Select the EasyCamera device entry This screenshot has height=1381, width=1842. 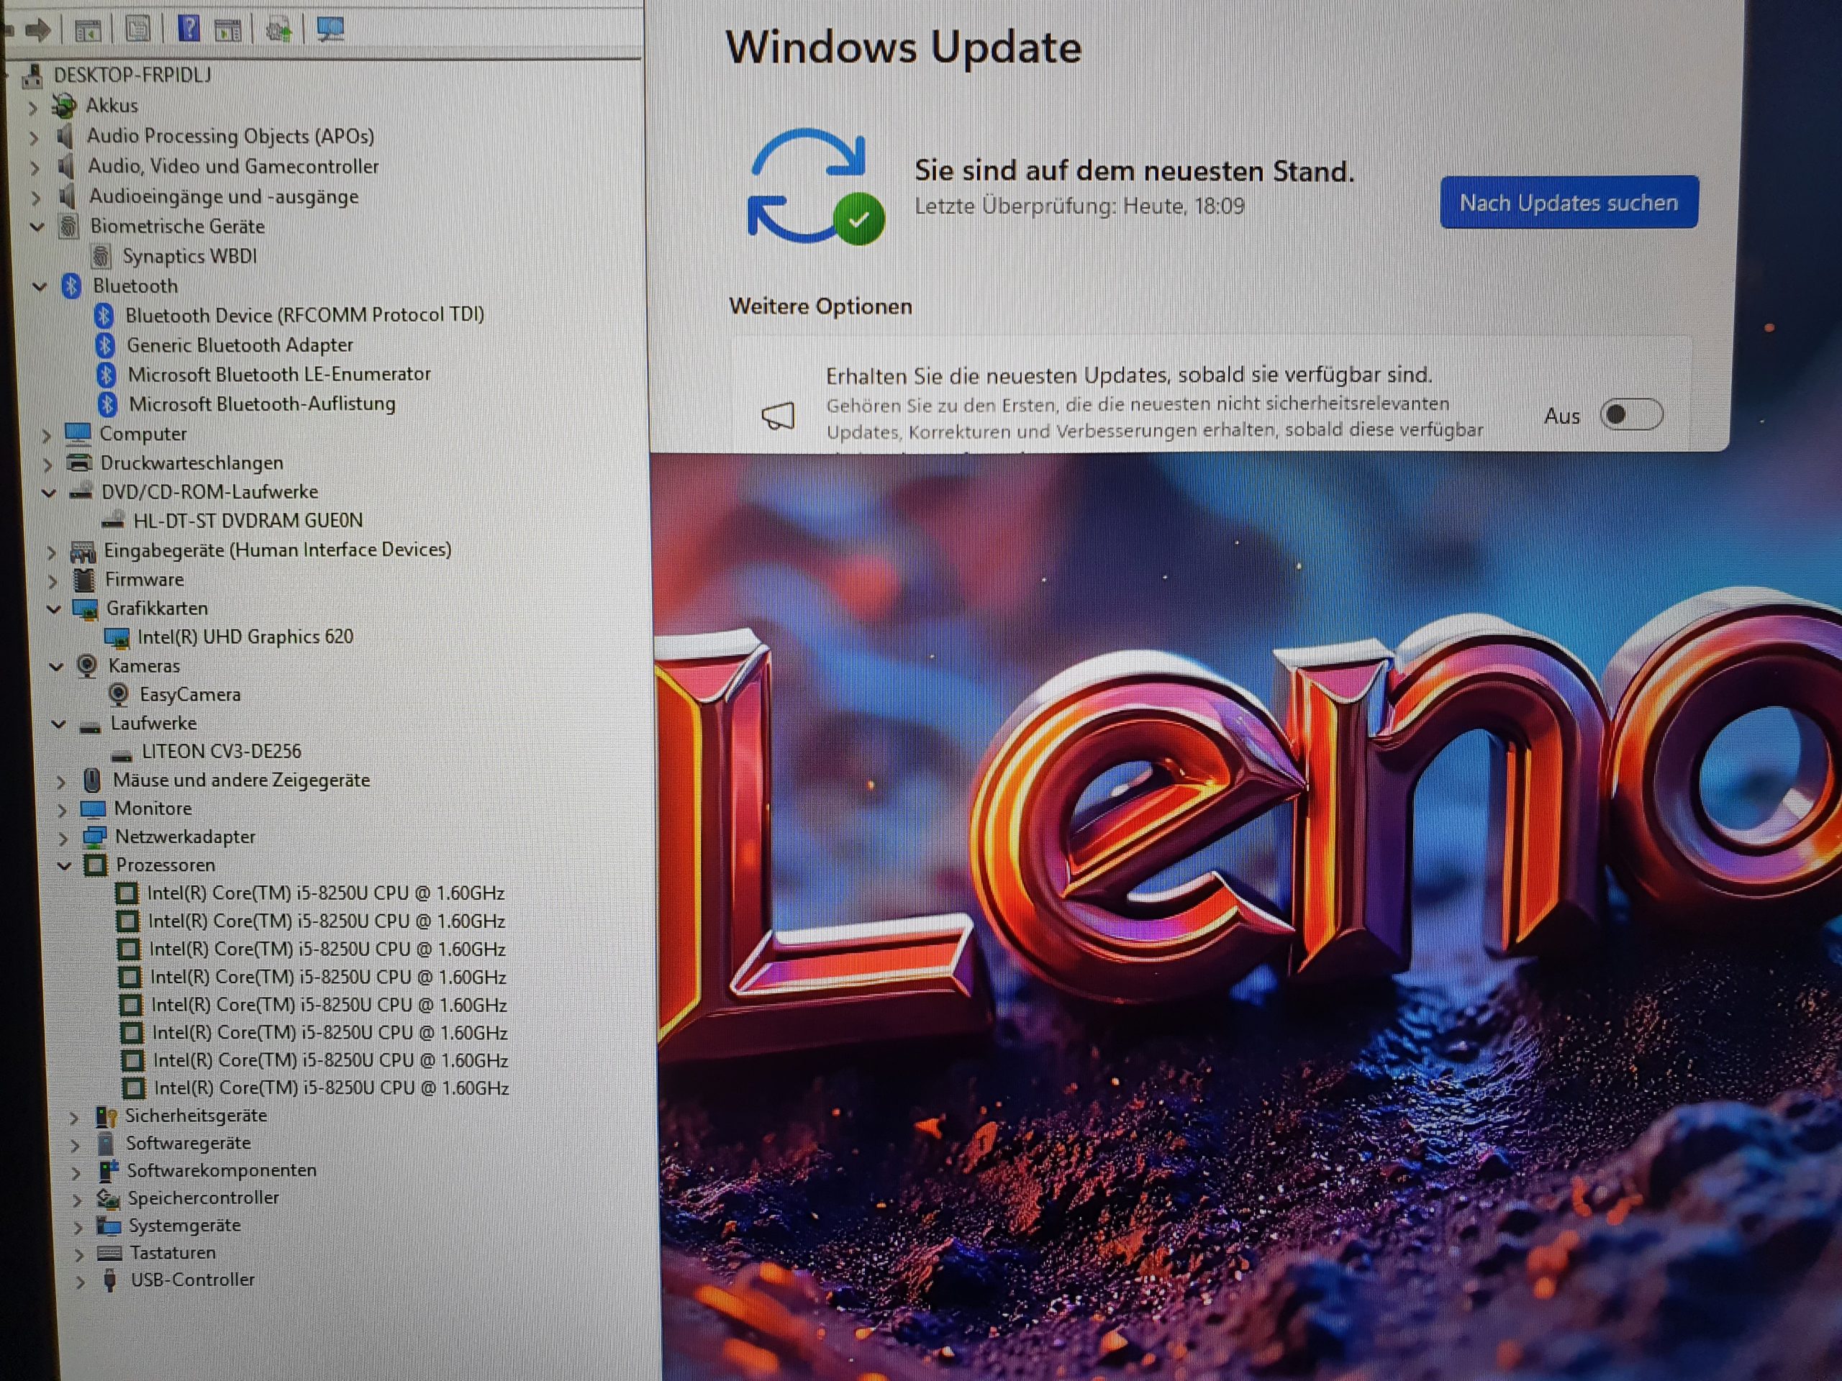pyautogui.click(x=189, y=694)
